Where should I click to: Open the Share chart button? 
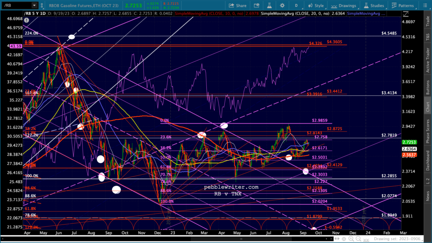click(238, 5)
